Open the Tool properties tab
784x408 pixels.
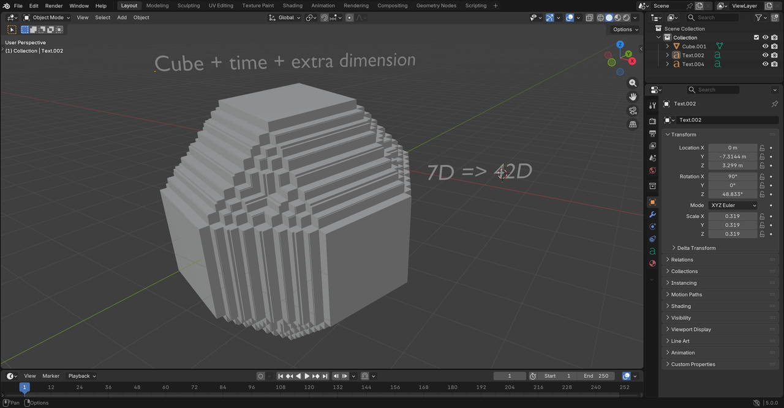[x=652, y=106]
